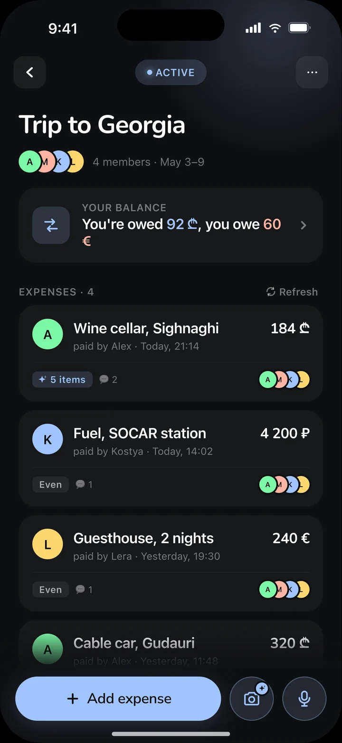Tap the balance swap arrows icon
342x743 pixels.
coord(51,226)
